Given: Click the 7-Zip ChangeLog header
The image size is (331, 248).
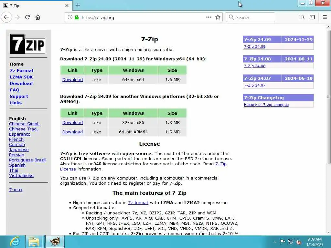Looking at the screenshot, I should 278,98.
